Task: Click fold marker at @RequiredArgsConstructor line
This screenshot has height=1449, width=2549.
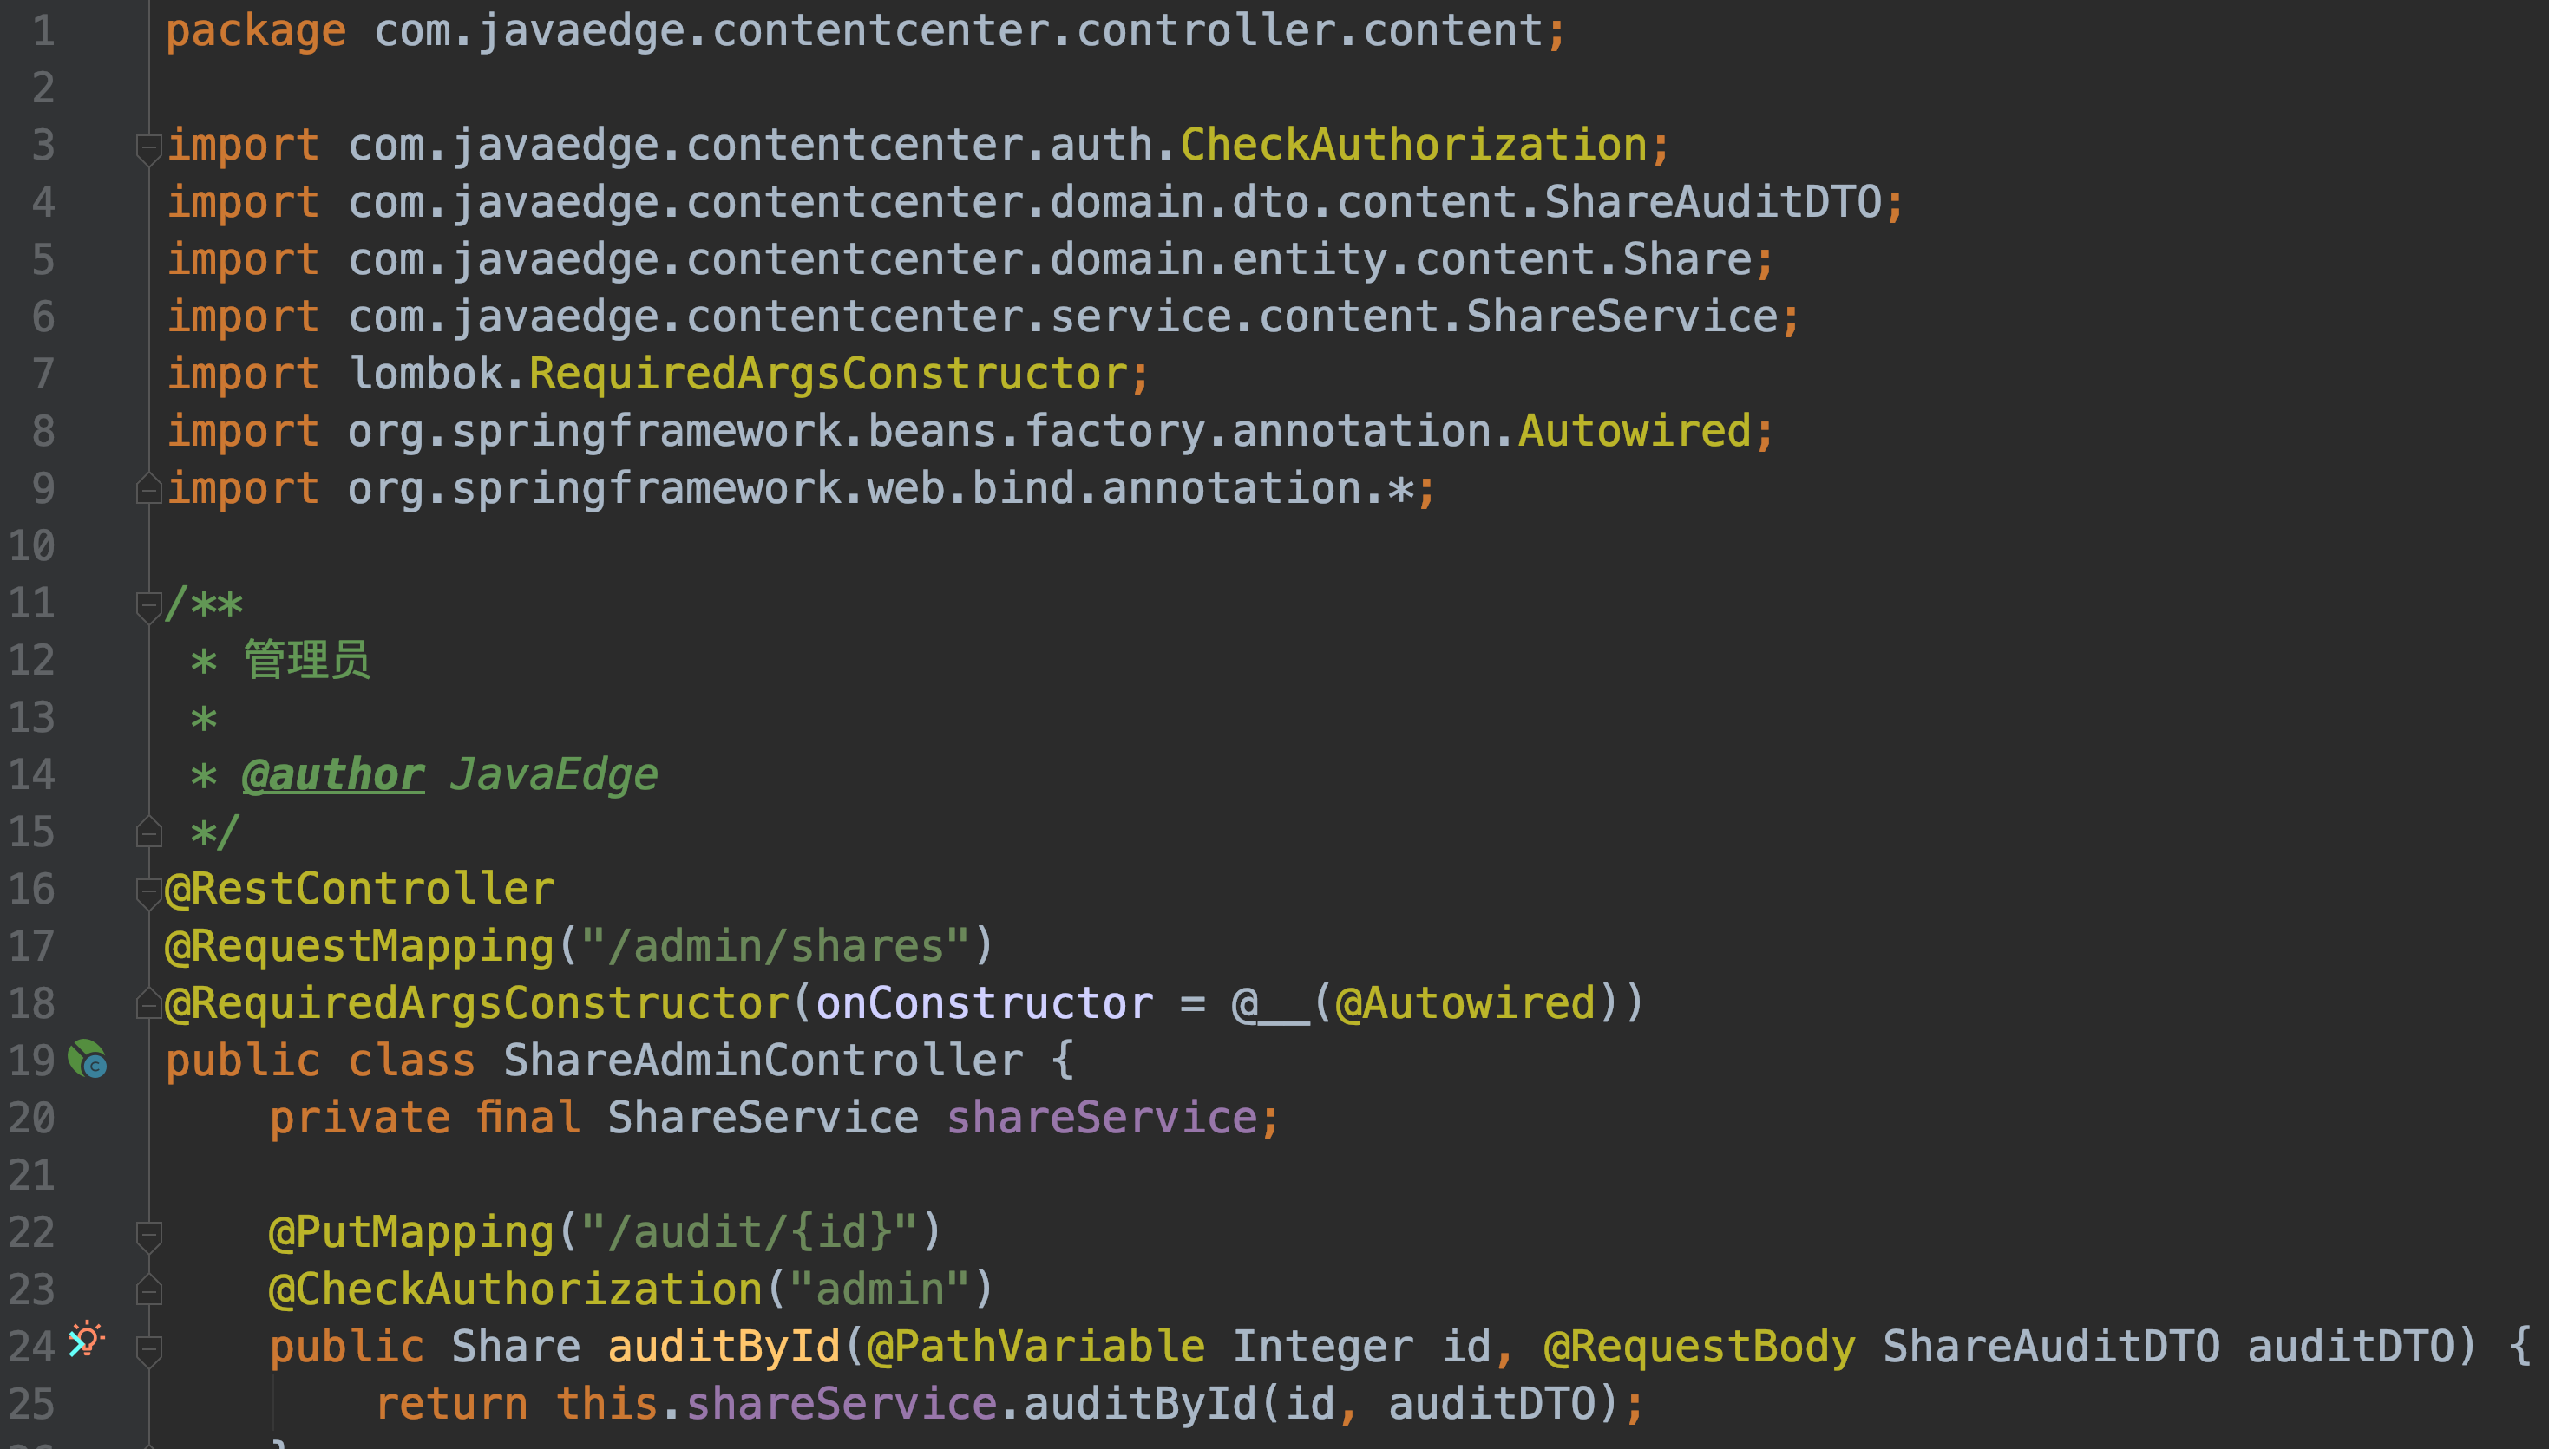Action: [148, 1003]
